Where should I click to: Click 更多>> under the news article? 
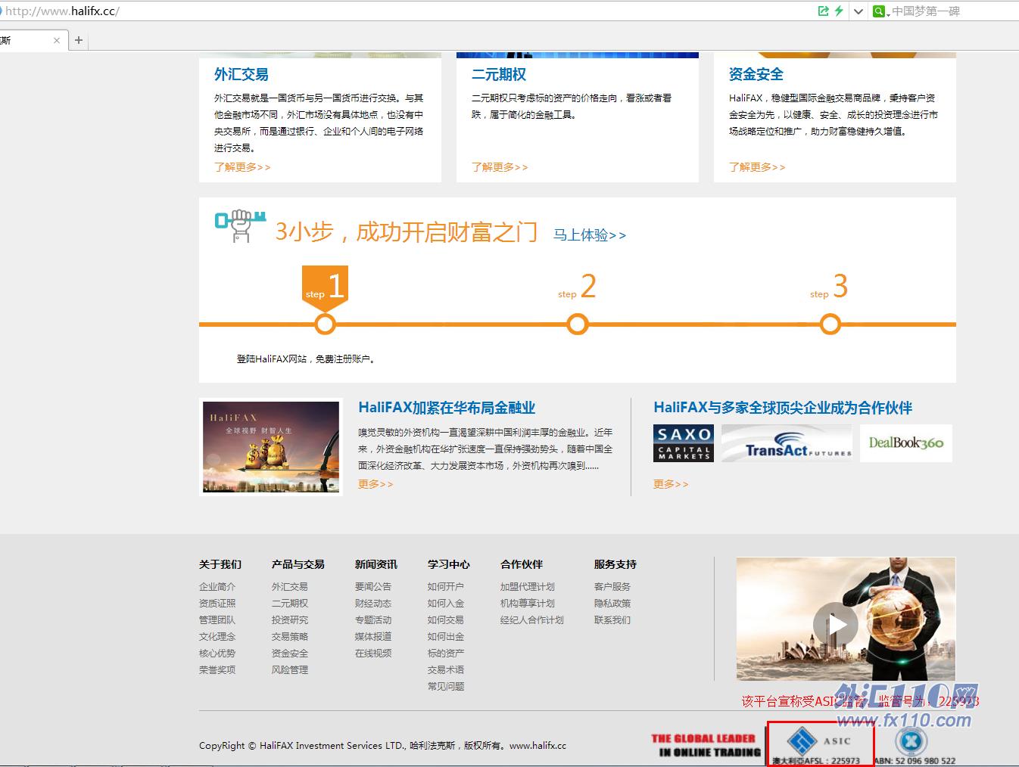376,484
